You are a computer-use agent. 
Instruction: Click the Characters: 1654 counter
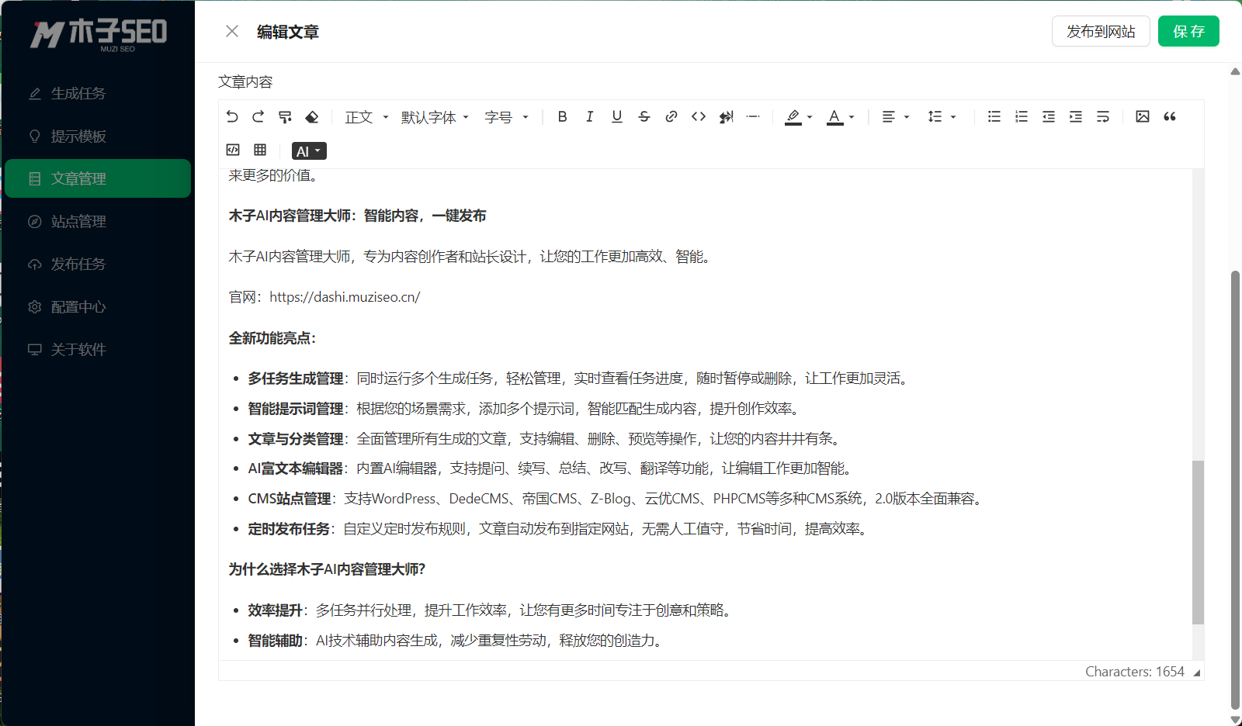[1134, 672]
